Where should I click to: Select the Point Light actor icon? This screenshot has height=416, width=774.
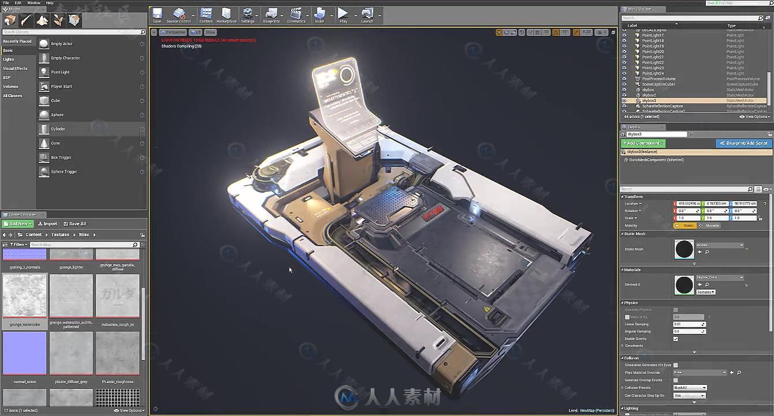point(44,72)
